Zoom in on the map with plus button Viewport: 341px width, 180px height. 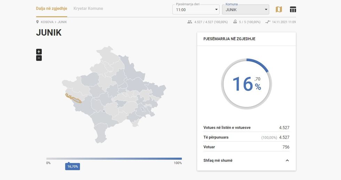39,52
